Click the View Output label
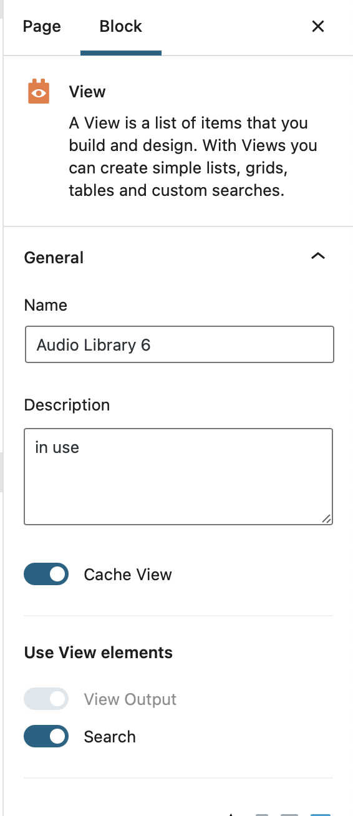 point(130,699)
